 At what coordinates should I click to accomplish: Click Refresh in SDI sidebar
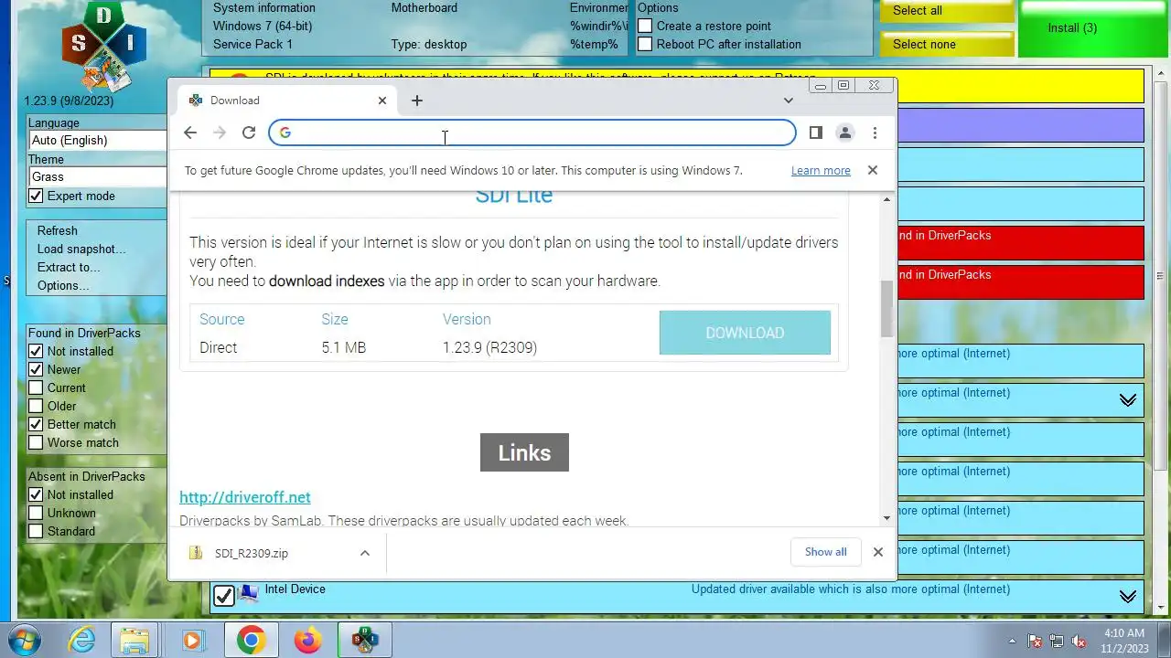58,230
